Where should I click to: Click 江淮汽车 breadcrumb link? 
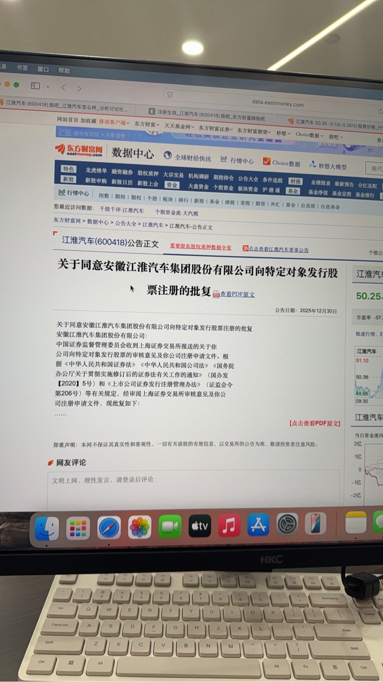(153, 225)
